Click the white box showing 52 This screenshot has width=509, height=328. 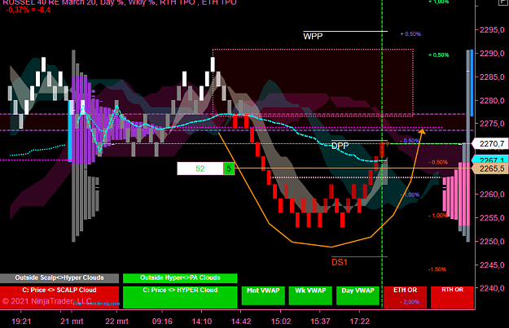coord(200,168)
